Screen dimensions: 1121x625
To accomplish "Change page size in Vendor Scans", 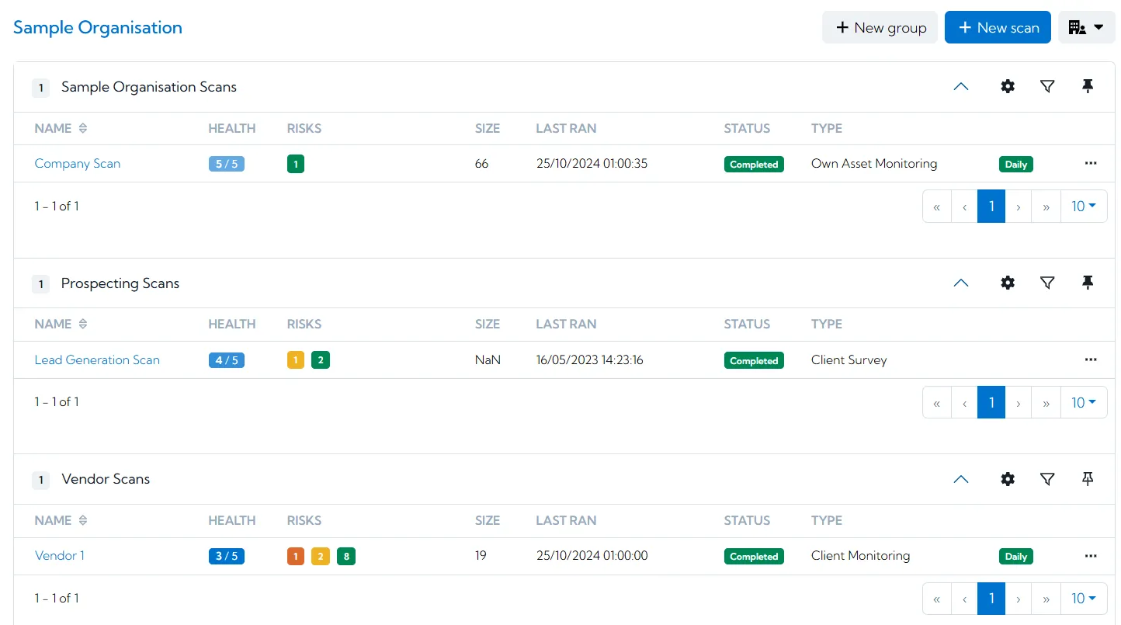I will [x=1084, y=599].
